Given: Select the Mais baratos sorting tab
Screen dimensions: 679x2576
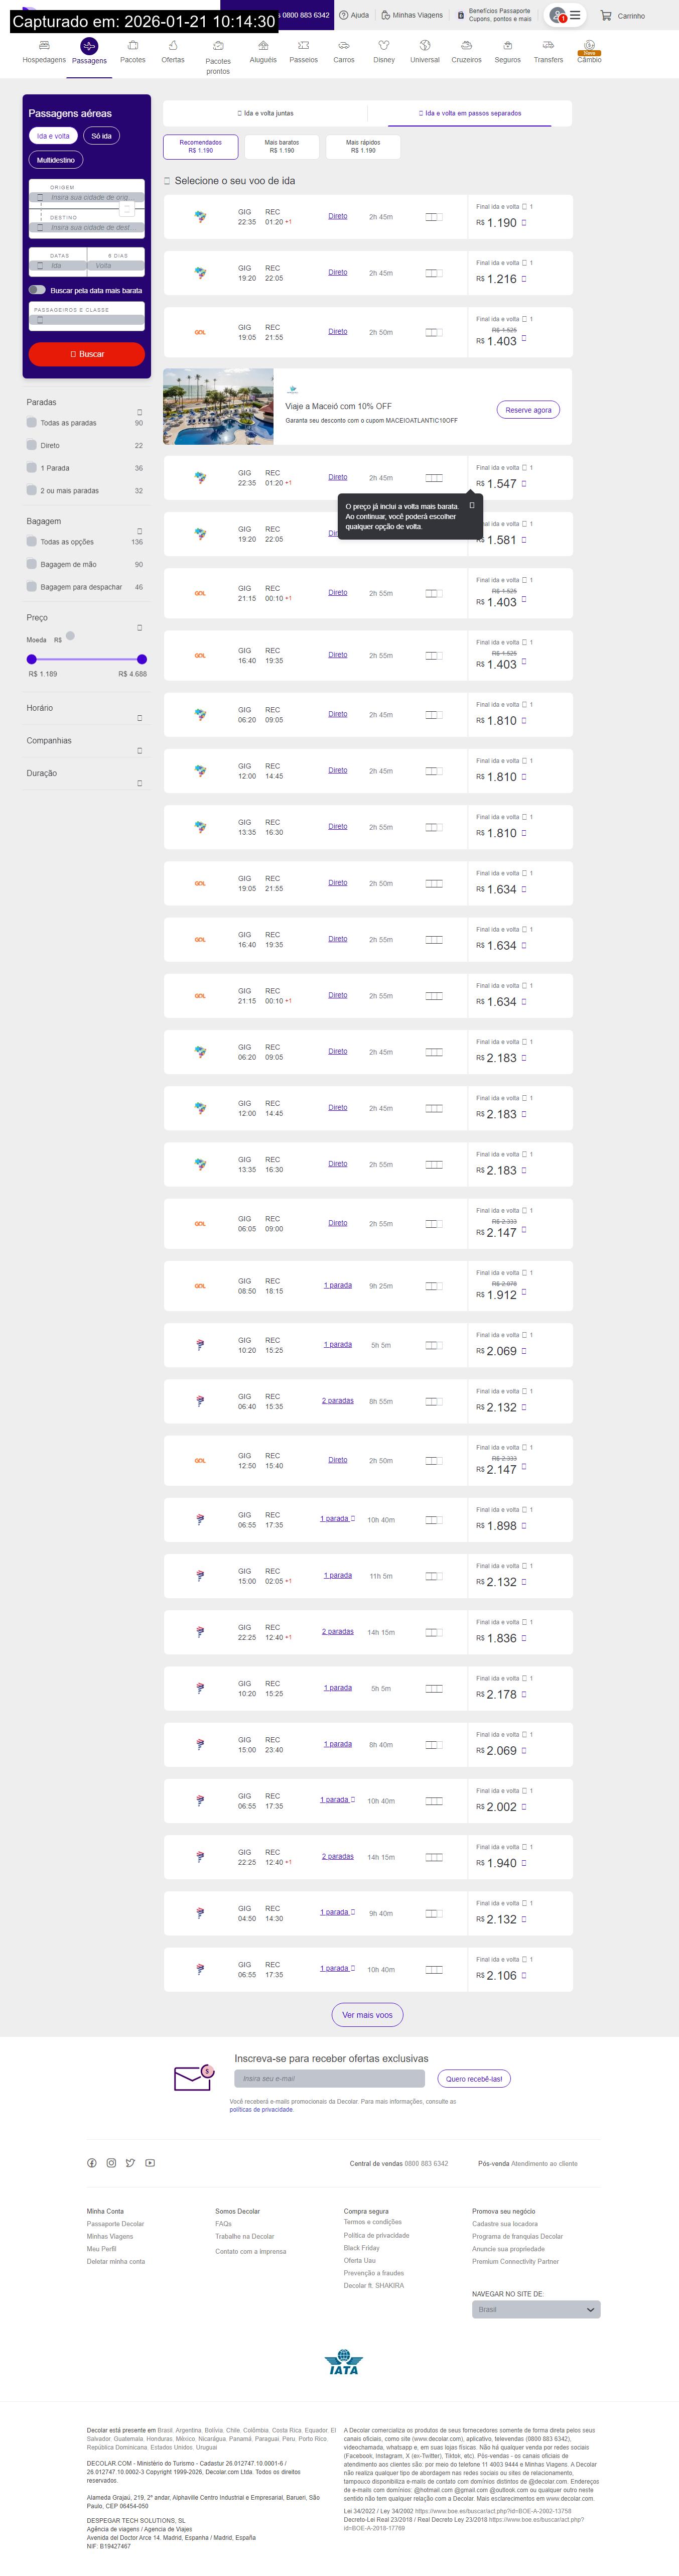Looking at the screenshot, I should (282, 147).
